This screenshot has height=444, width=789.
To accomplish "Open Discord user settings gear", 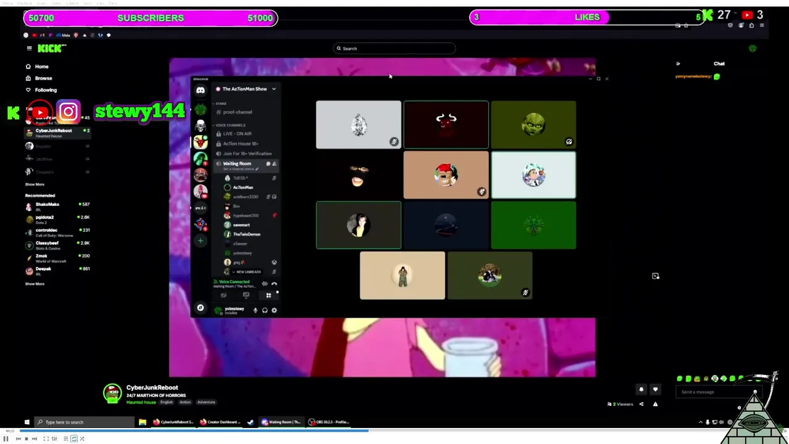I will (x=274, y=310).
